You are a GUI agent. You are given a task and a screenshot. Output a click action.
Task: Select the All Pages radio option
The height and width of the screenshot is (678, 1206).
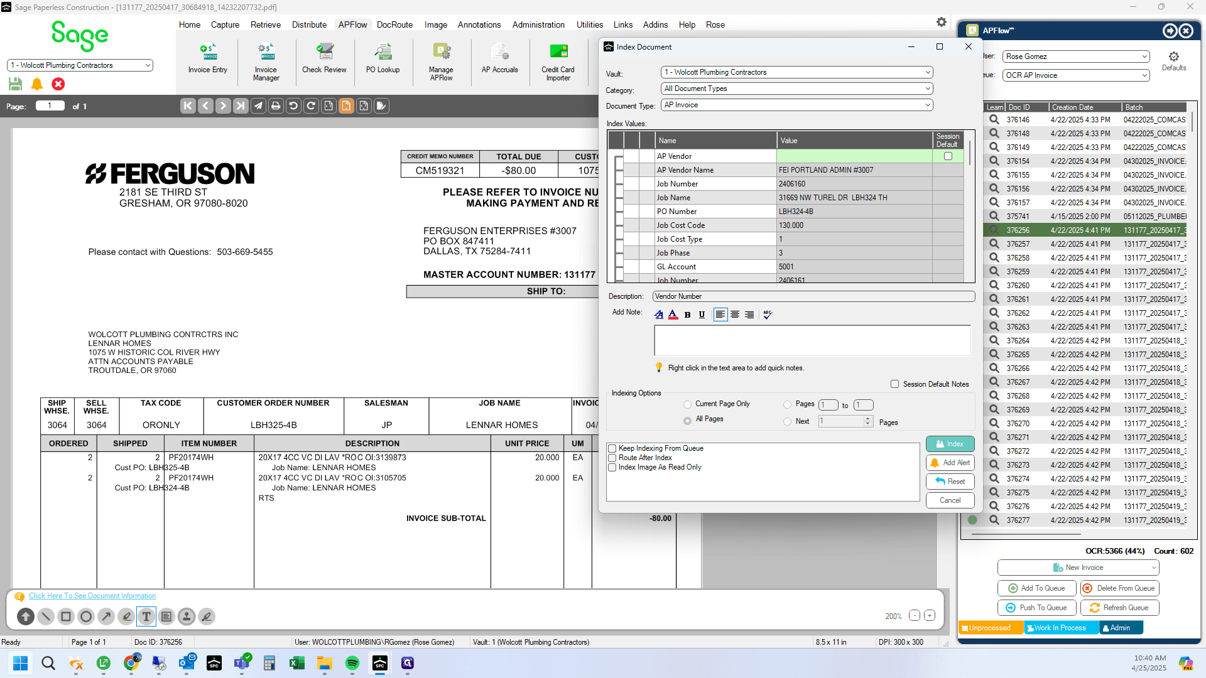pos(688,420)
